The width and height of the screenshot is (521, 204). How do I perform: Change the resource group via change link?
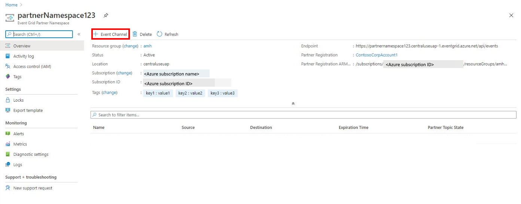click(x=131, y=46)
